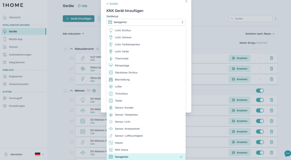291x160 pixels.
Task: Select Licht: Farbe device type
Action: (x=146, y=51)
